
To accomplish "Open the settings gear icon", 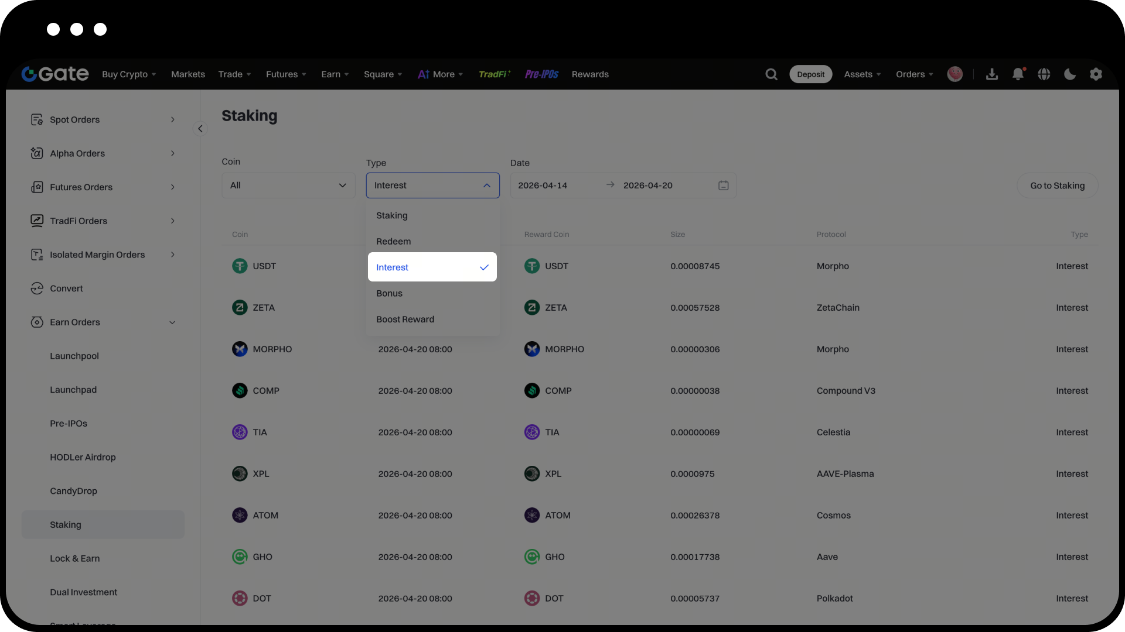I will click(1096, 74).
